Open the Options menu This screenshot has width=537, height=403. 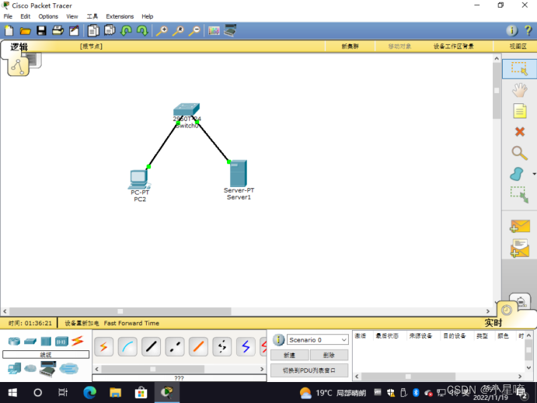(x=48, y=16)
